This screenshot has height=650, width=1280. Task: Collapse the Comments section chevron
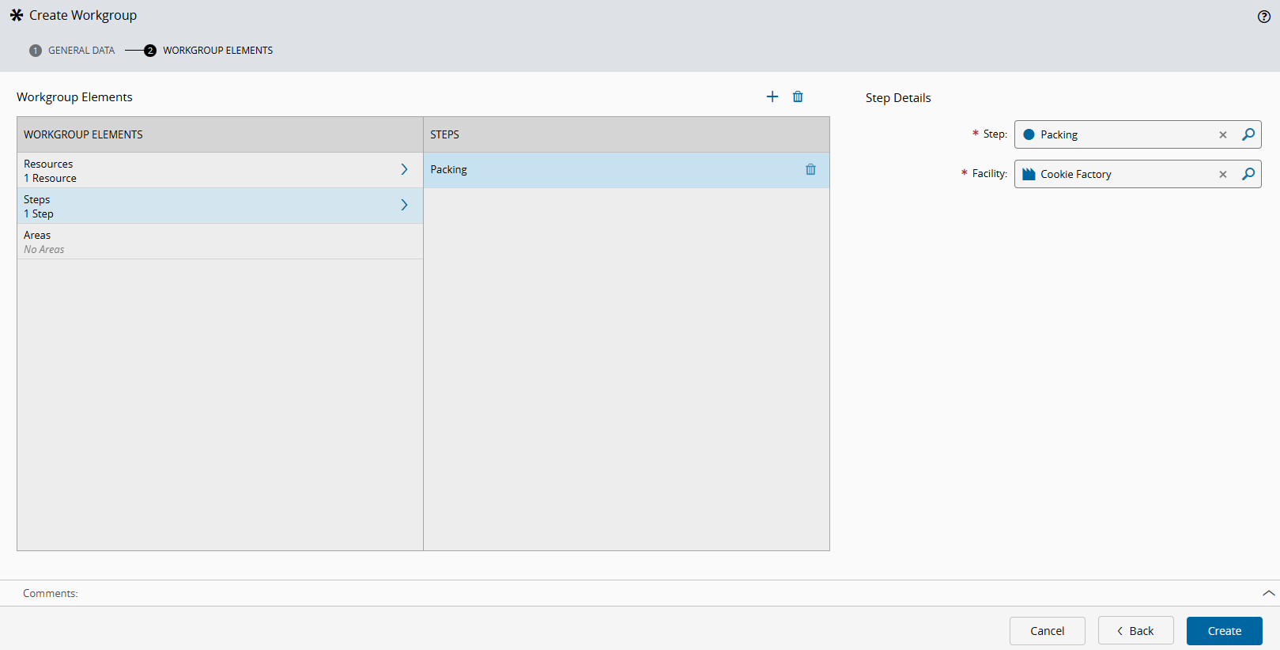tap(1268, 593)
